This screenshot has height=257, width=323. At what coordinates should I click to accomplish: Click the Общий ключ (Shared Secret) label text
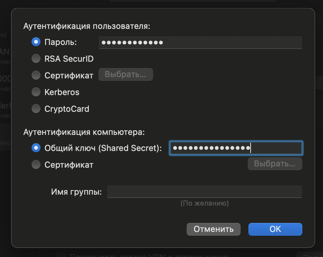[103, 148]
